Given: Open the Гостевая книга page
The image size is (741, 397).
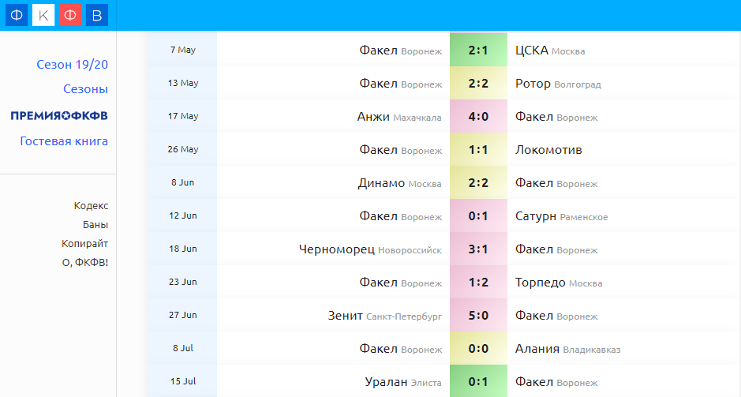Looking at the screenshot, I should [64, 141].
